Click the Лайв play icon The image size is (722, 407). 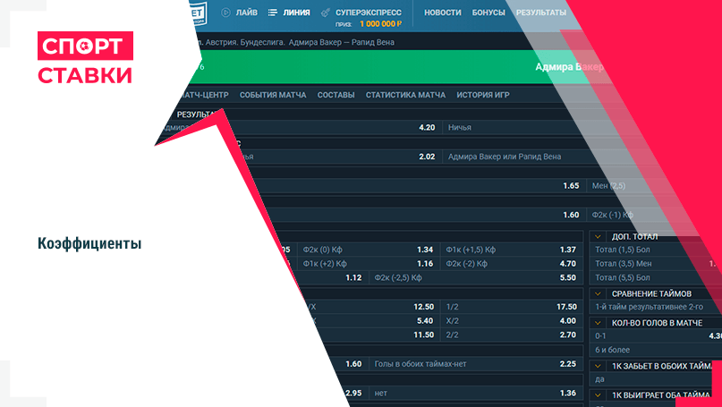(x=225, y=13)
